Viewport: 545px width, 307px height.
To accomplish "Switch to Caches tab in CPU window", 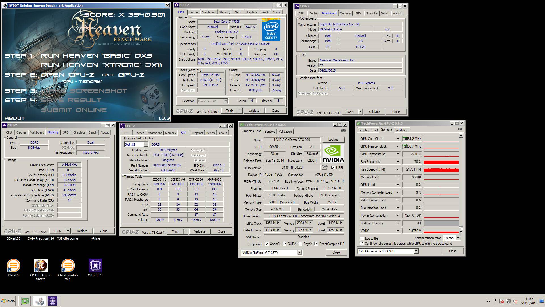I will click(194, 12).
